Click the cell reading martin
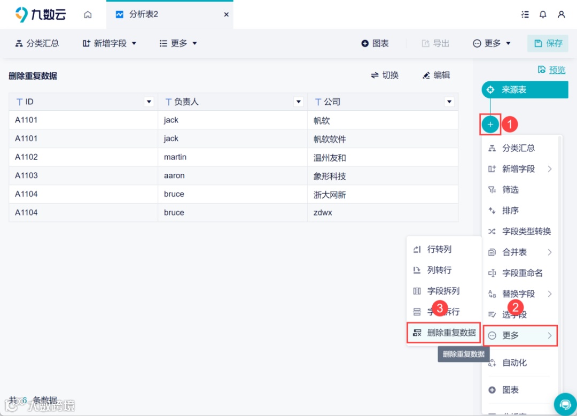The width and height of the screenshot is (577, 416). point(232,157)
